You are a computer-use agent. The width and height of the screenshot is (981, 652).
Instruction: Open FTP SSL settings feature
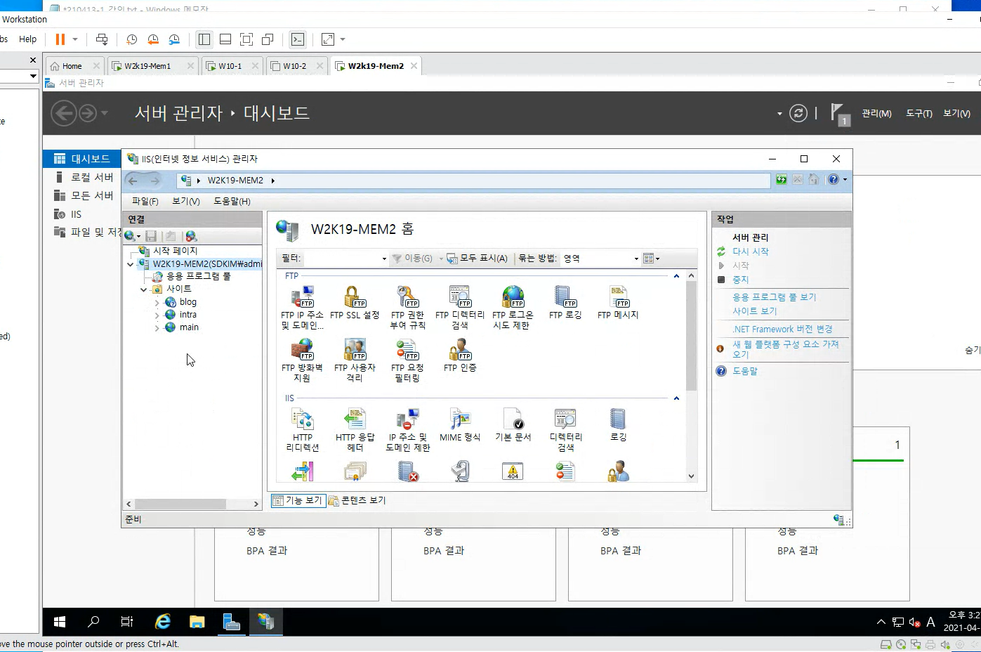tap(355, 302)
